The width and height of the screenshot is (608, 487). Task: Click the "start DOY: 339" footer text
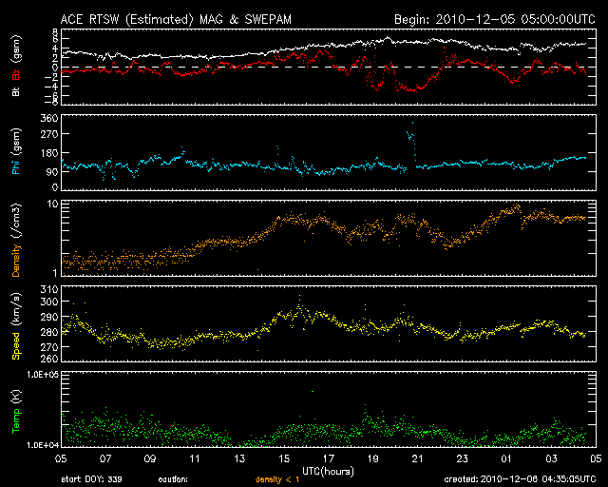(92, 479)
